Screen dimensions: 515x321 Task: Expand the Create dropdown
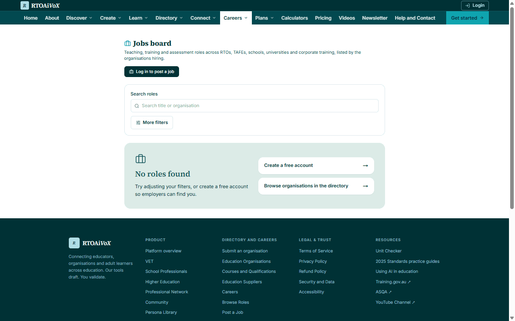point(111,18)
